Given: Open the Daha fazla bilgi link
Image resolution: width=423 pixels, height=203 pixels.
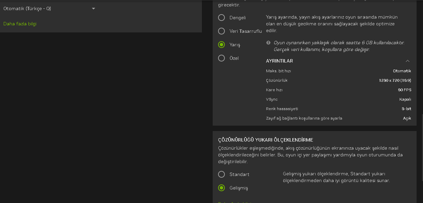Looking at the screenshot, I should [20, 24].
